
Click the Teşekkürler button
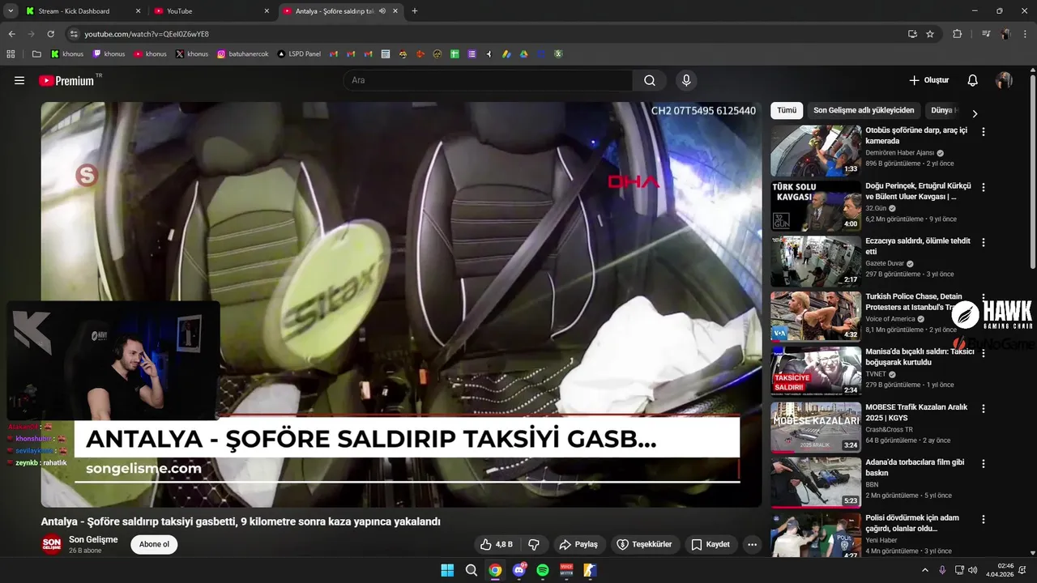[x=645, y=544]
